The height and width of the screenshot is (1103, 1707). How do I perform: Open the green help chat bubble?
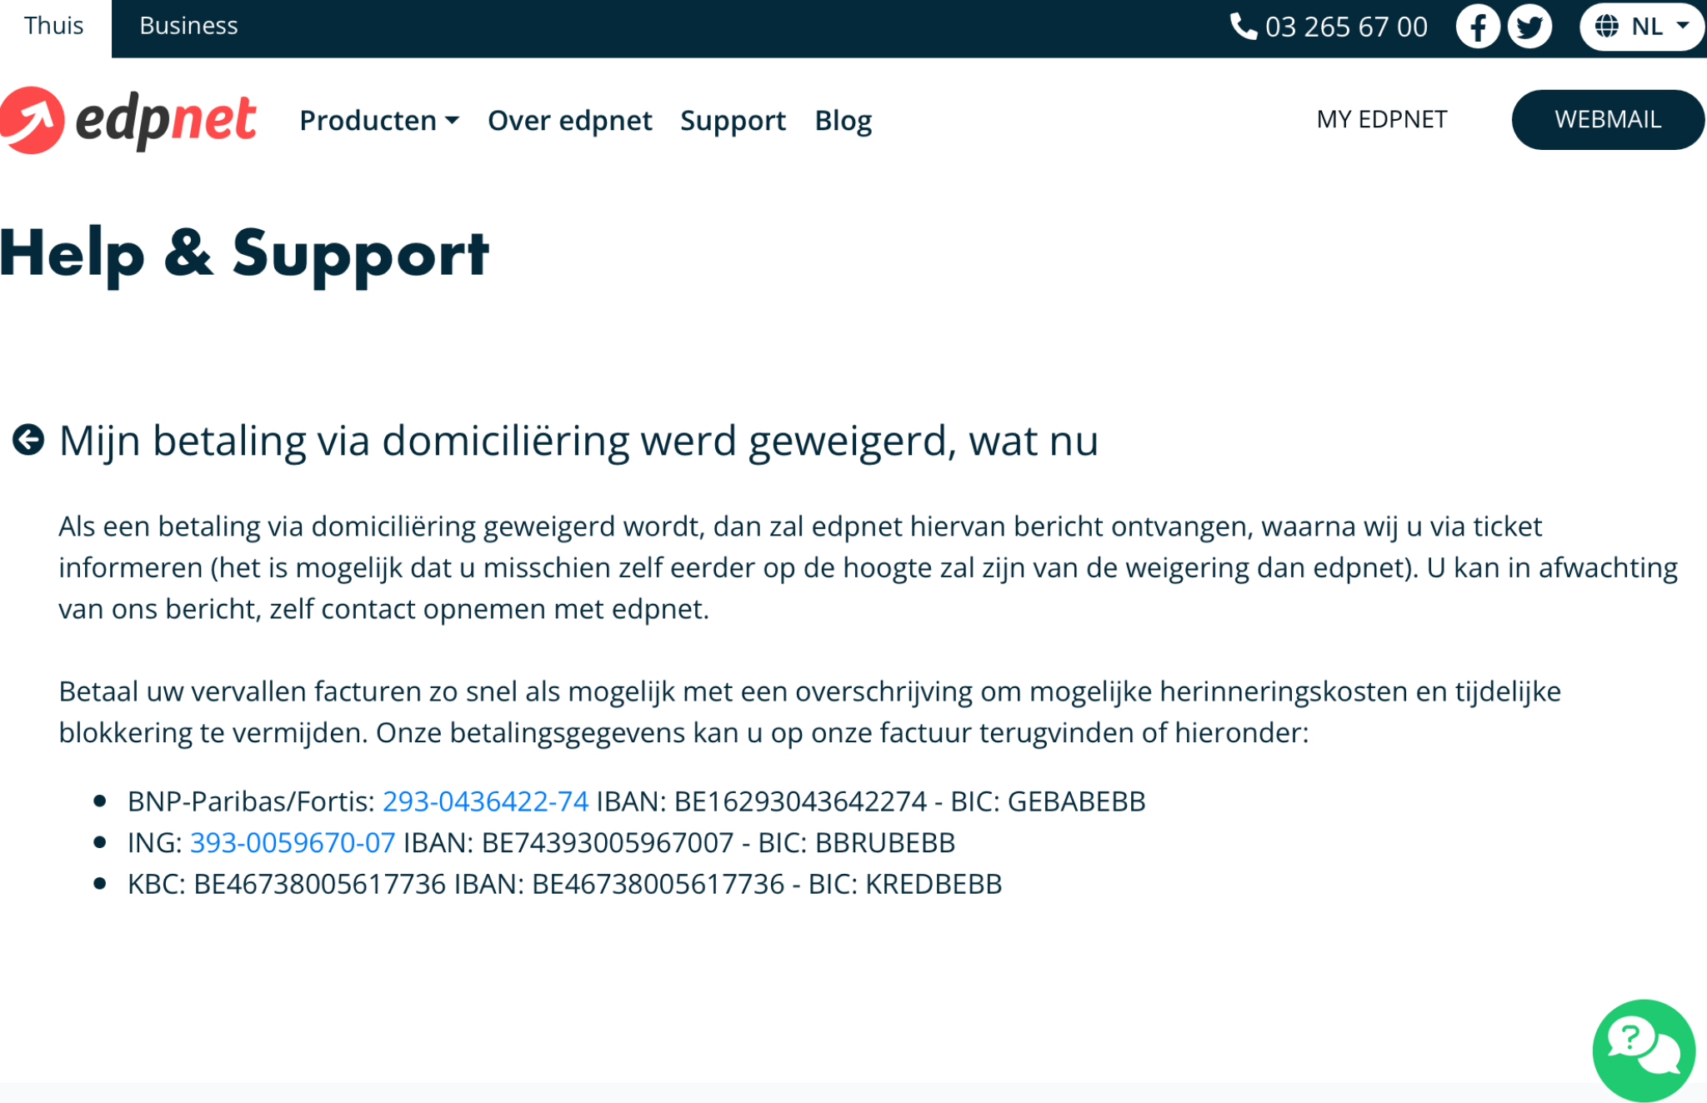pos(1643,1050)
